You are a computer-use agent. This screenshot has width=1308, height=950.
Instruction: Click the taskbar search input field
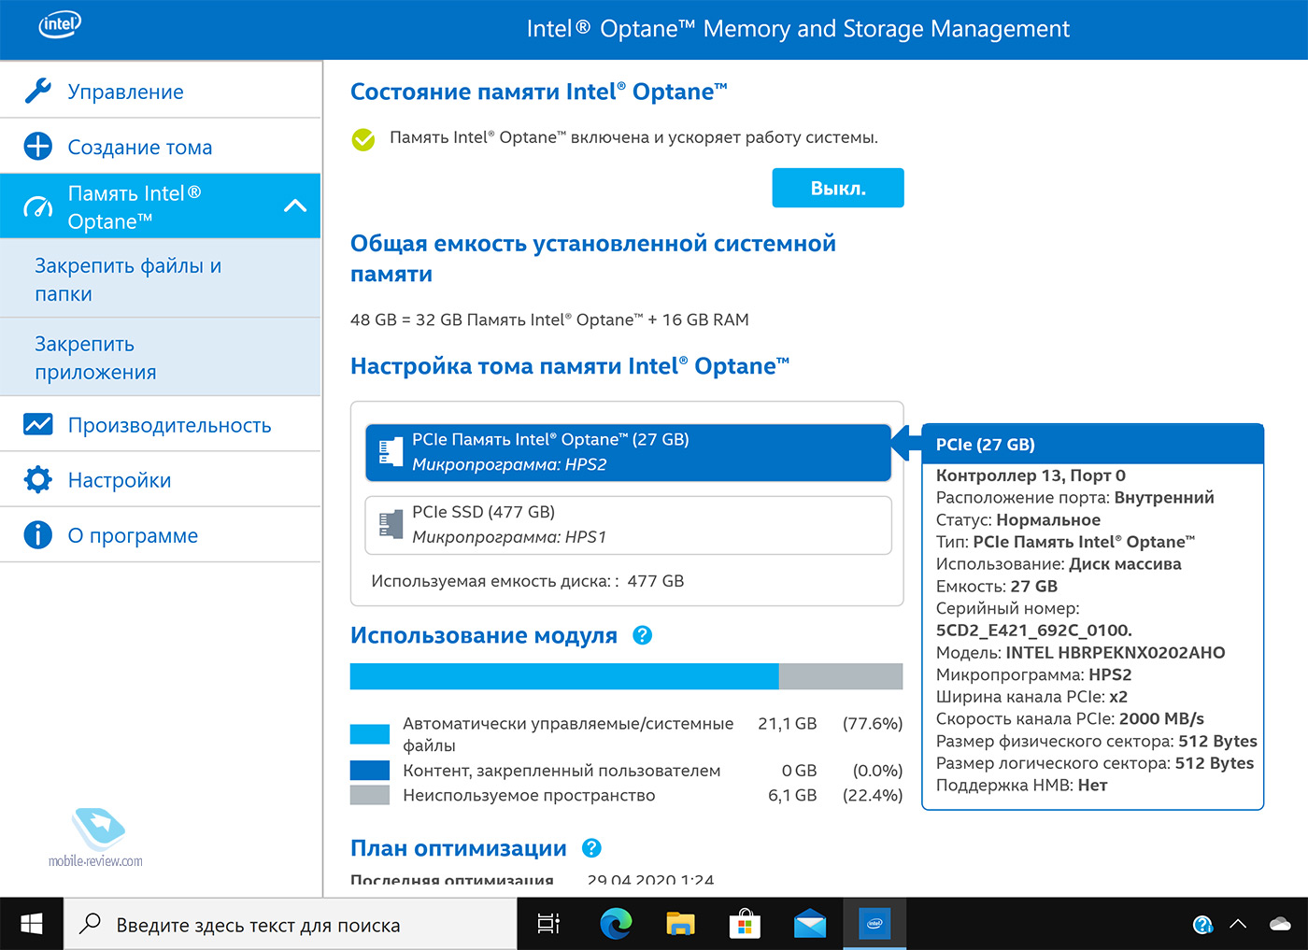[x=290, y=924]
